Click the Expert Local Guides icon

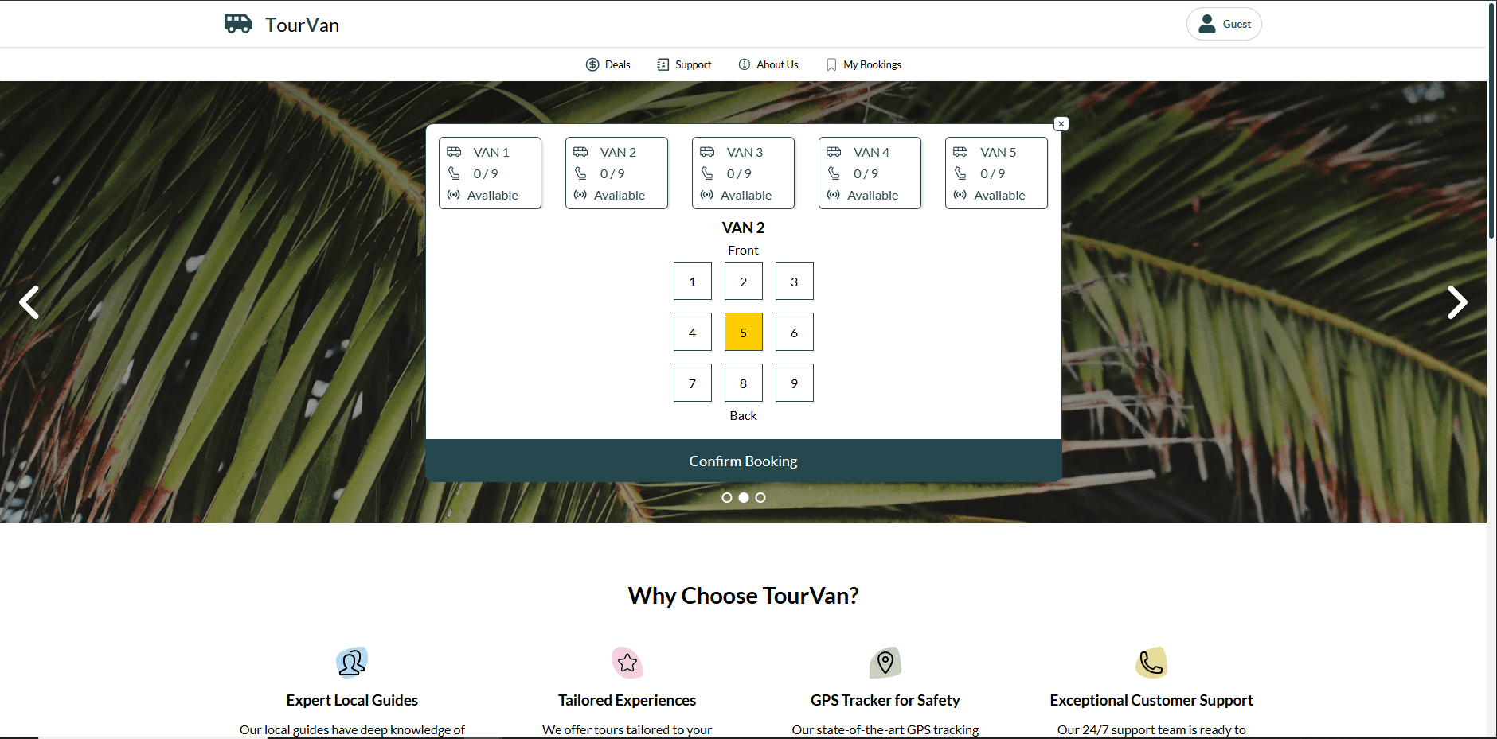click(351, 662)
